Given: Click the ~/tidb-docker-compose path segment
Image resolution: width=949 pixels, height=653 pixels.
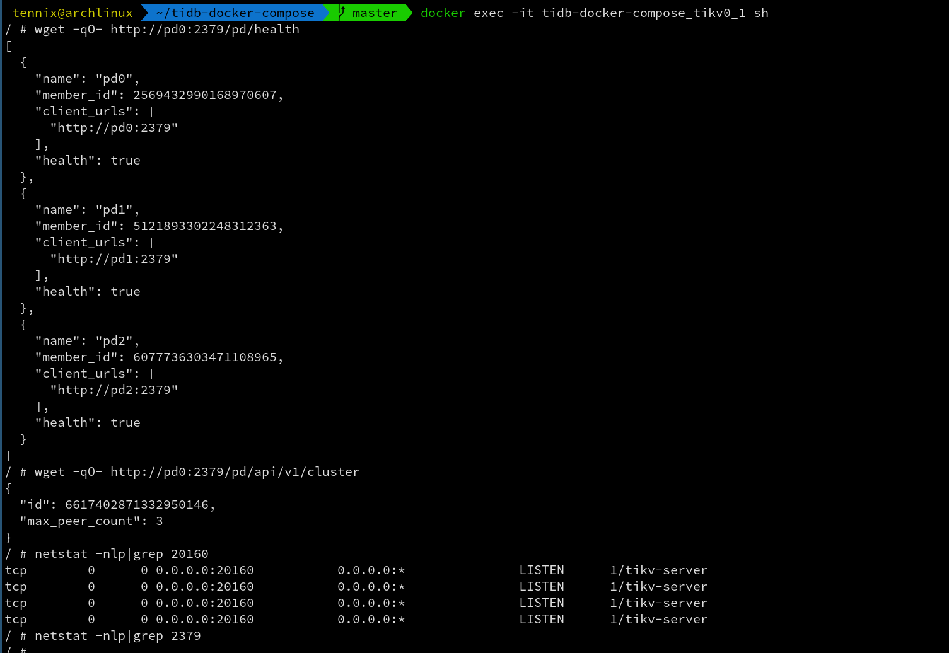Looking at the screenshot, I should [x=235, y=13].
